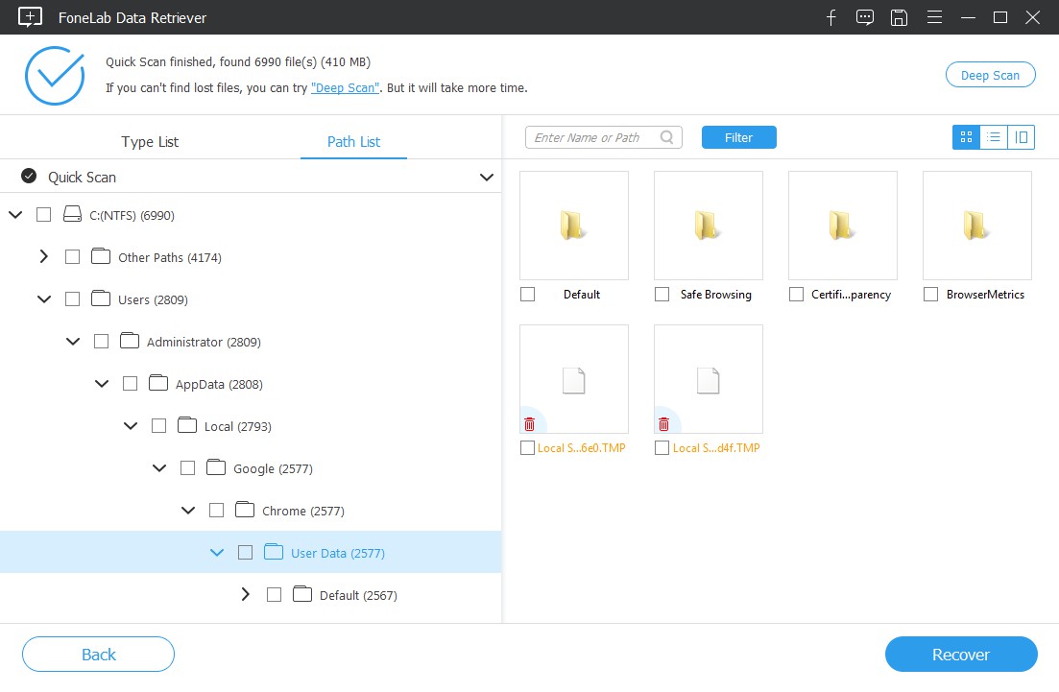
Task: Switch to the Path List tab
Action: coord(354,142)
